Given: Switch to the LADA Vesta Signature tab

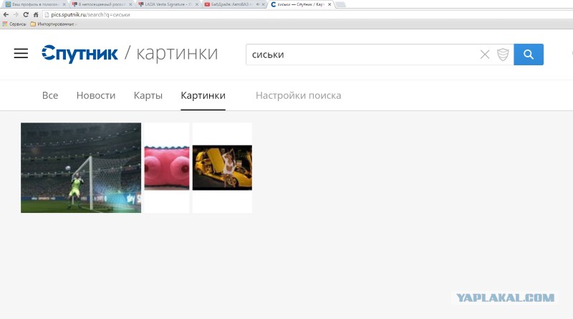Looking at the screenshot, I should click(168, 4).
